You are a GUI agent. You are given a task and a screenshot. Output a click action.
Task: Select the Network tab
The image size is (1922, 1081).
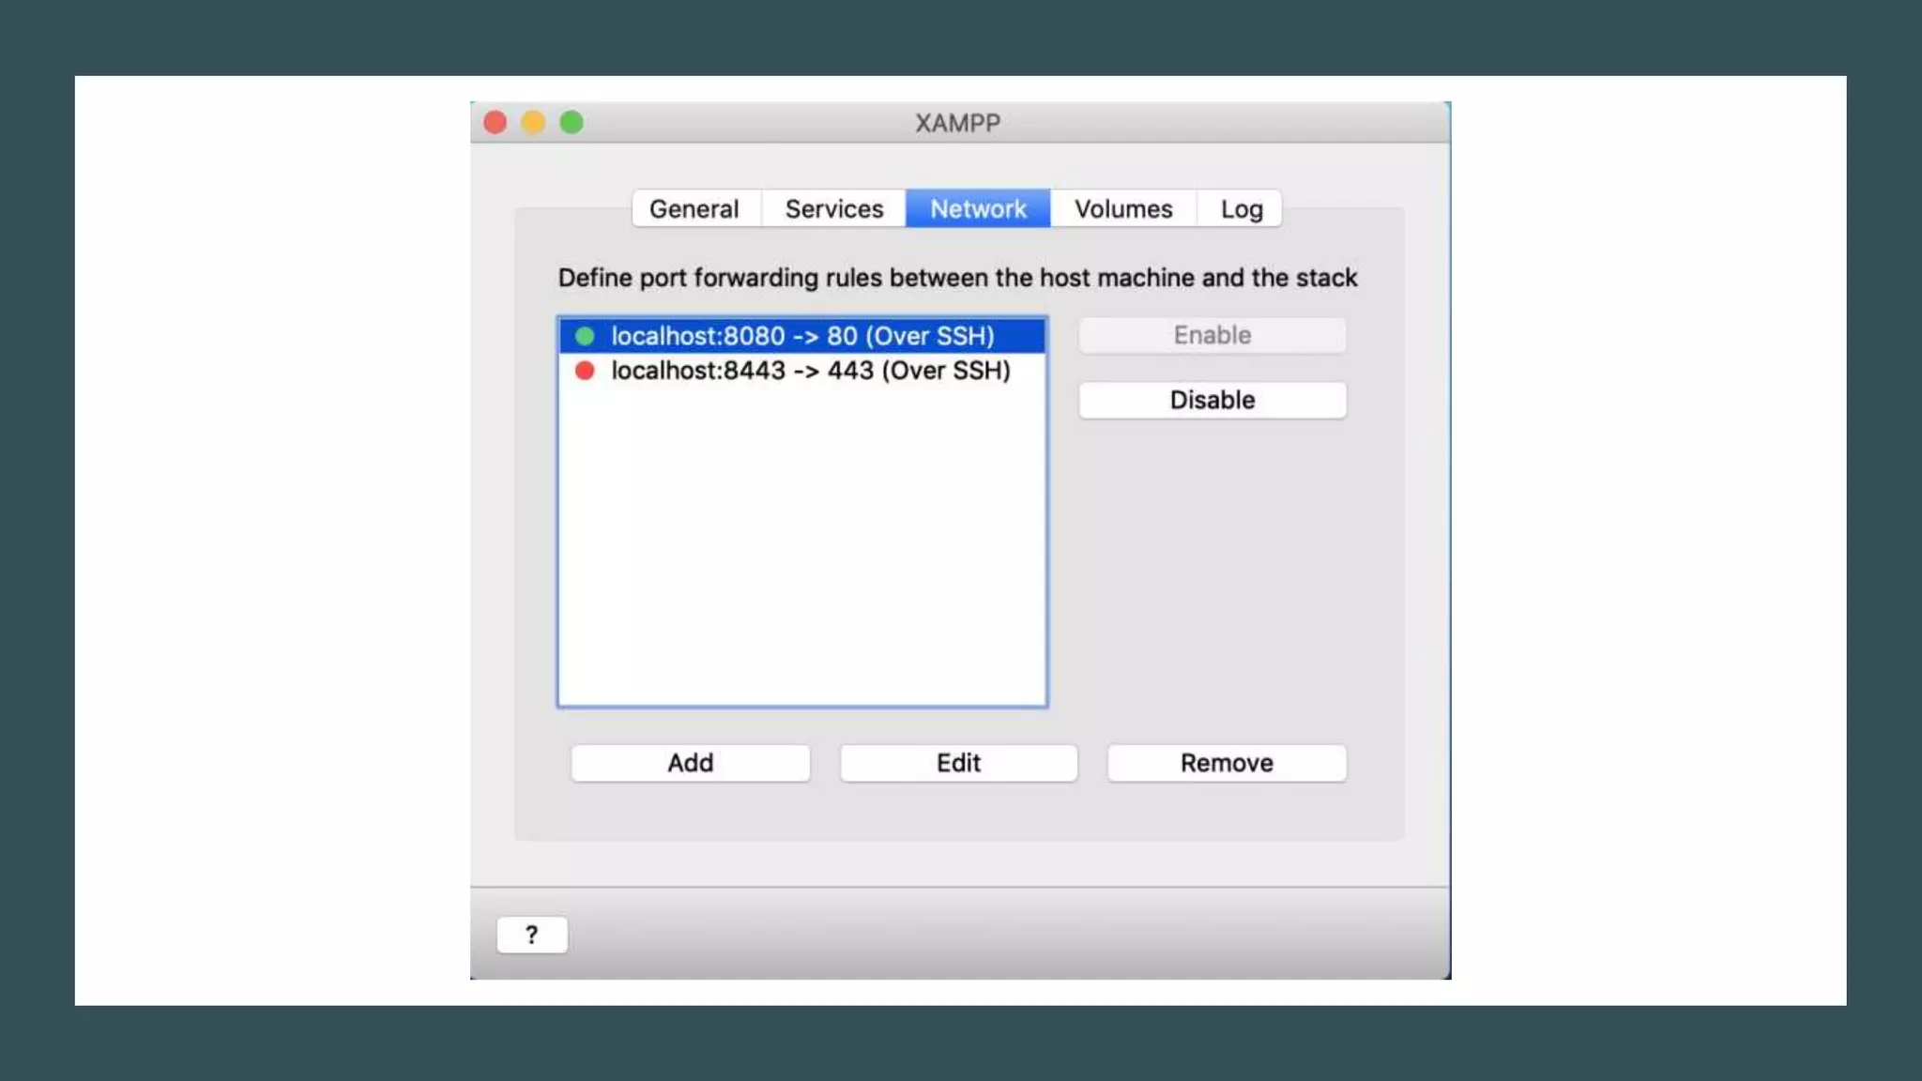pos(978,208)
